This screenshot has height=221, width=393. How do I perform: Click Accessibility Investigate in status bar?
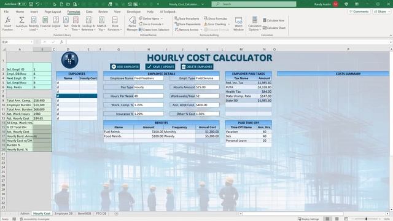(x=34, y=219)
